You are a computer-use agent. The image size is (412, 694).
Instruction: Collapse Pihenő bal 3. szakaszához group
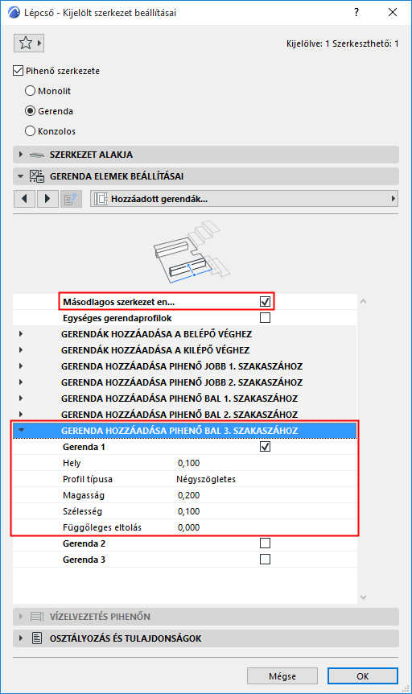[x=21, y=430]
